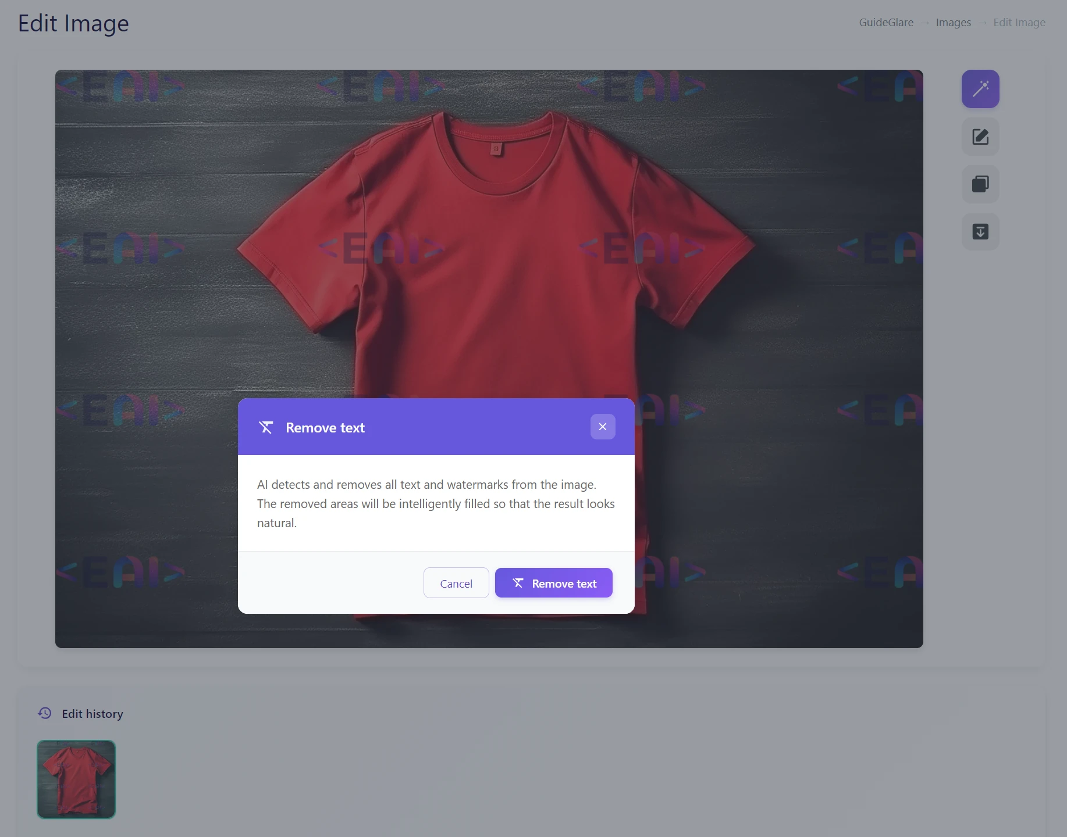Close the Remove text dialog with X
The image size is (1067, 837).
(x=603, y=426)
